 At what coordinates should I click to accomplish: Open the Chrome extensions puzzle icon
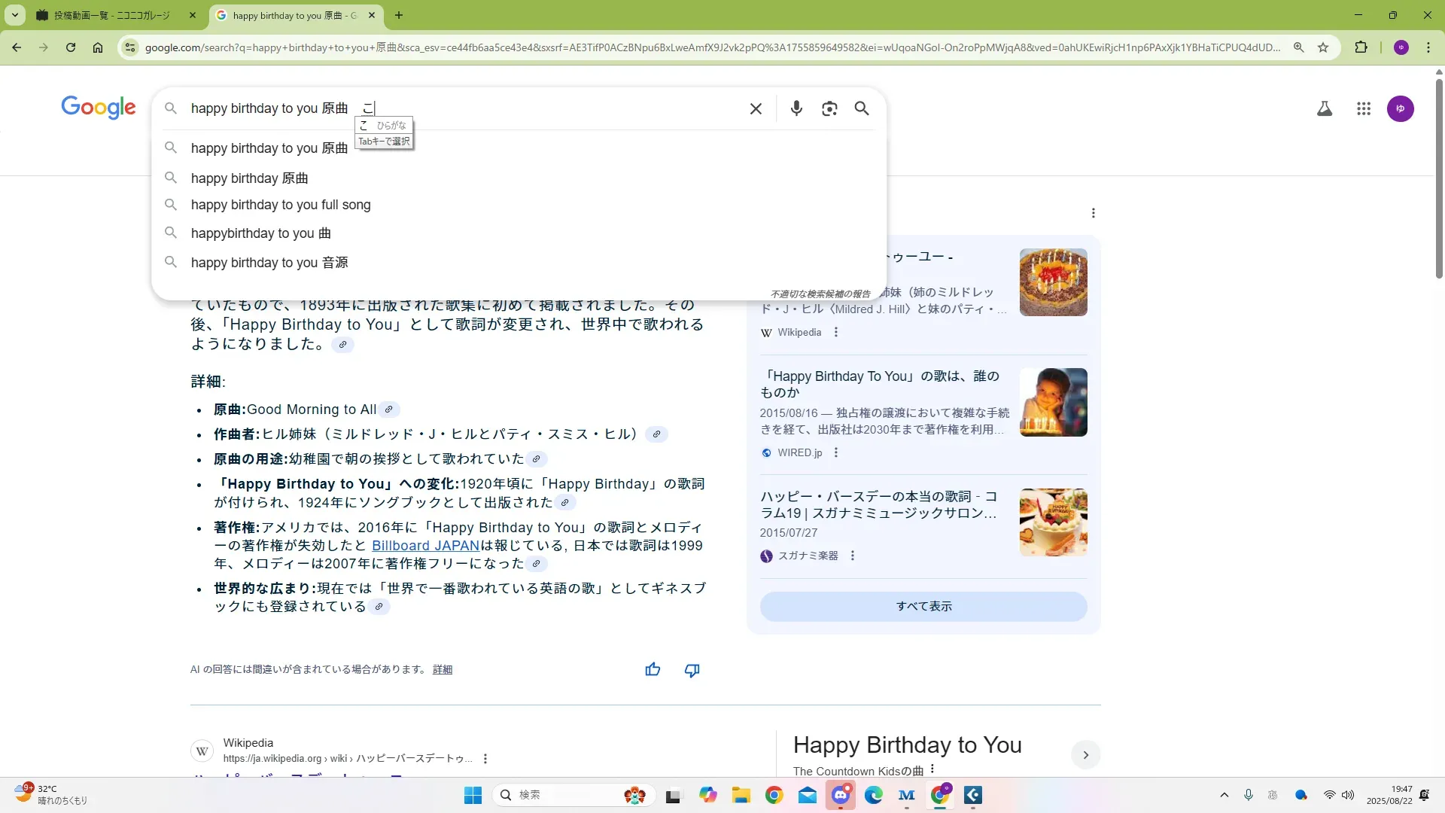(x=1361, y=47)
